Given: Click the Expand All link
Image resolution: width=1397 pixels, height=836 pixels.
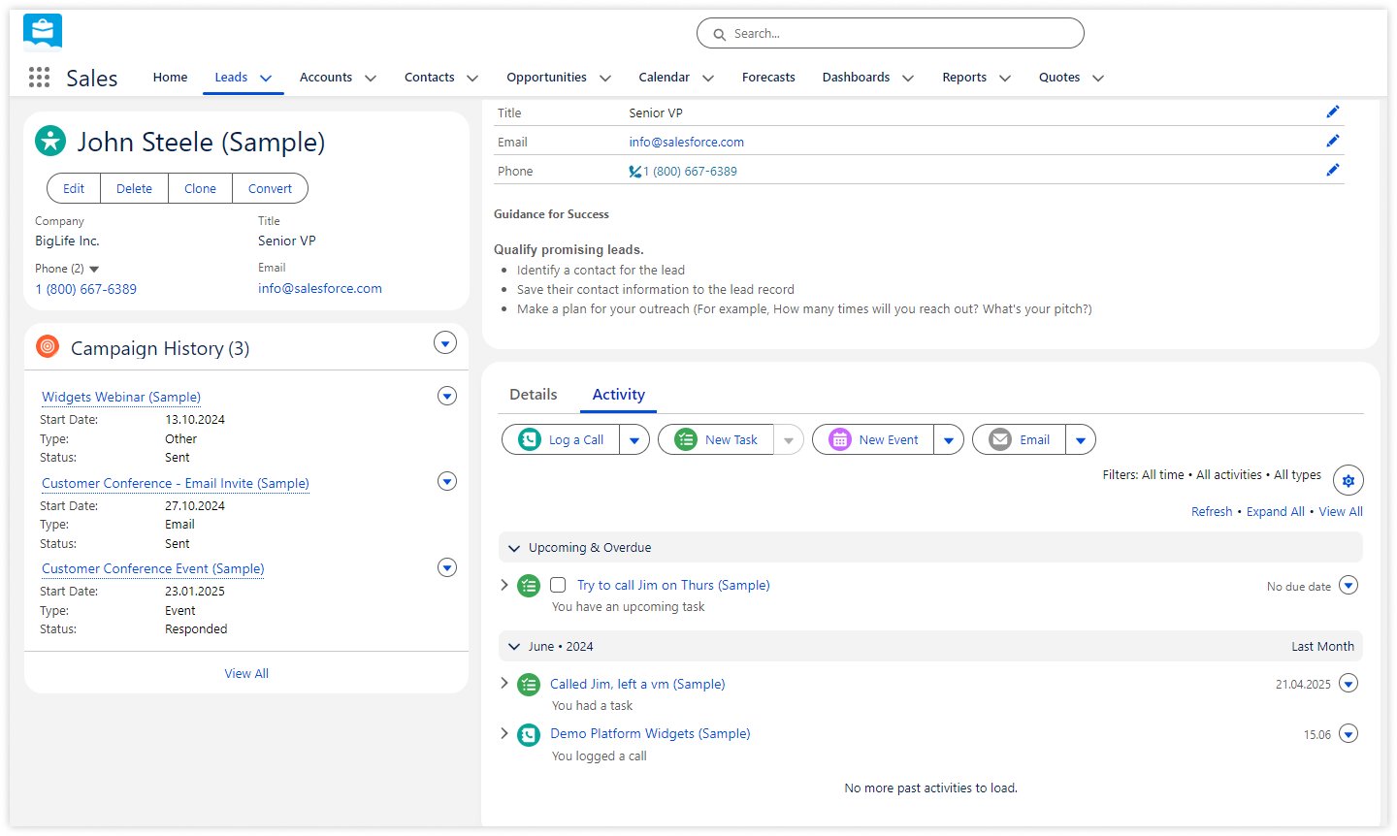Looking at the screenshot, I should click(x=1275, y=511).
